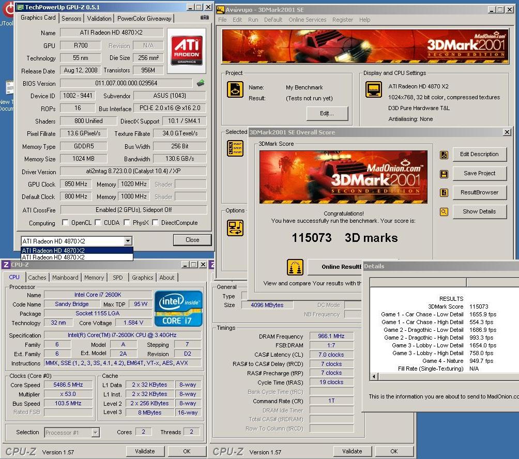The width and height of the screenshot is (519, 459).
Task: Open the PowerColor Giveaway tab
Action: [144, 19]
